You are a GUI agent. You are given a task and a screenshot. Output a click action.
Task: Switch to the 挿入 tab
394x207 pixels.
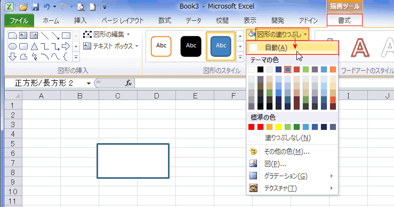(80, 21)
